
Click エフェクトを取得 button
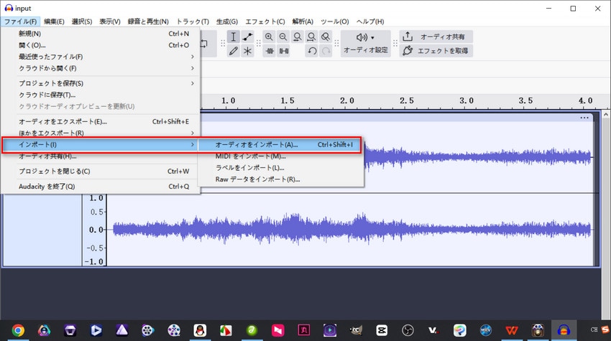[x=436, y=50]
